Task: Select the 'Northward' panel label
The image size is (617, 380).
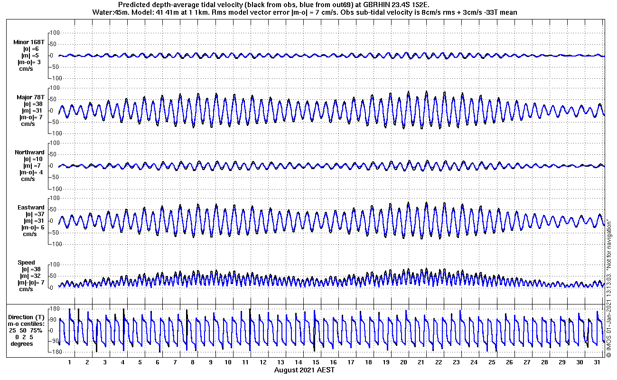Action: click(29, 152)
